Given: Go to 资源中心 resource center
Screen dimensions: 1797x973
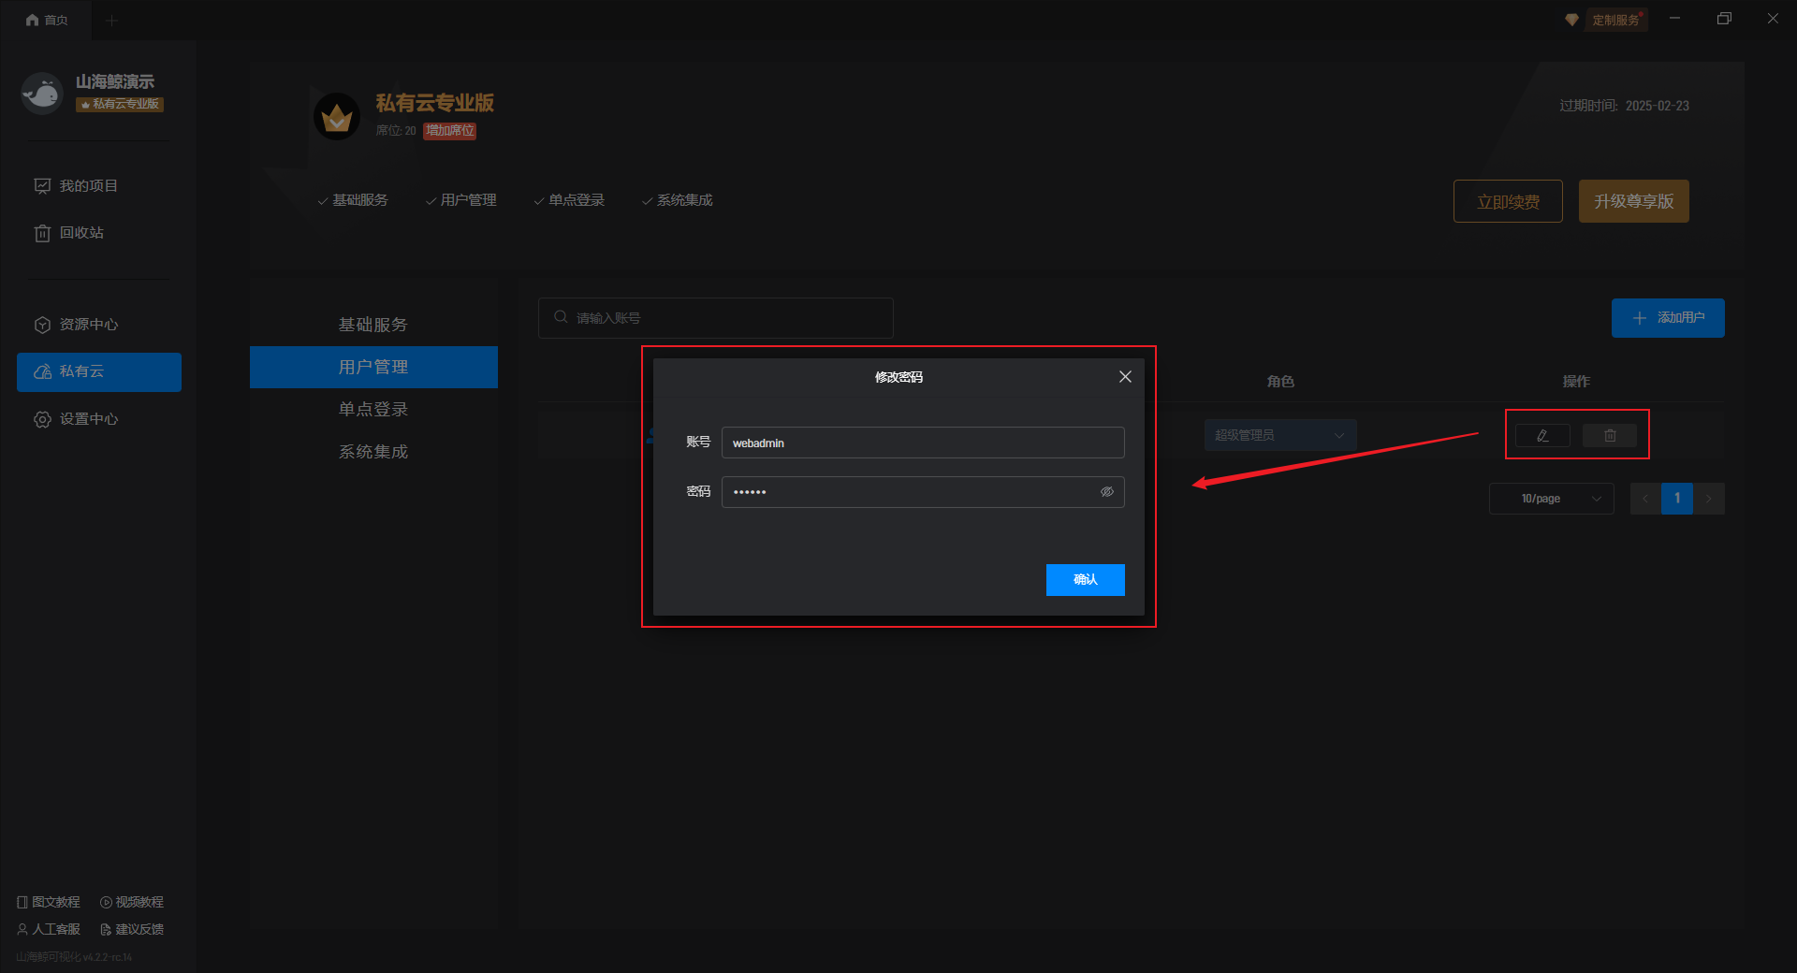Looking at the screenshot, I should pyautogui.click(x=76, y=325).
